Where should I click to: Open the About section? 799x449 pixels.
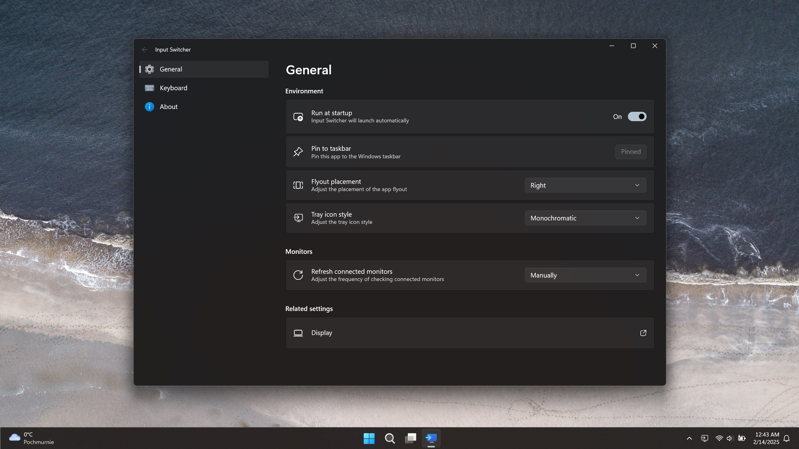tap(168, 106)
